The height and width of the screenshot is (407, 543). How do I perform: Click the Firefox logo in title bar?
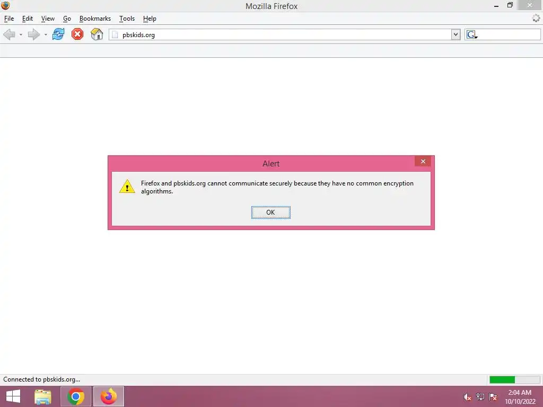5,5
